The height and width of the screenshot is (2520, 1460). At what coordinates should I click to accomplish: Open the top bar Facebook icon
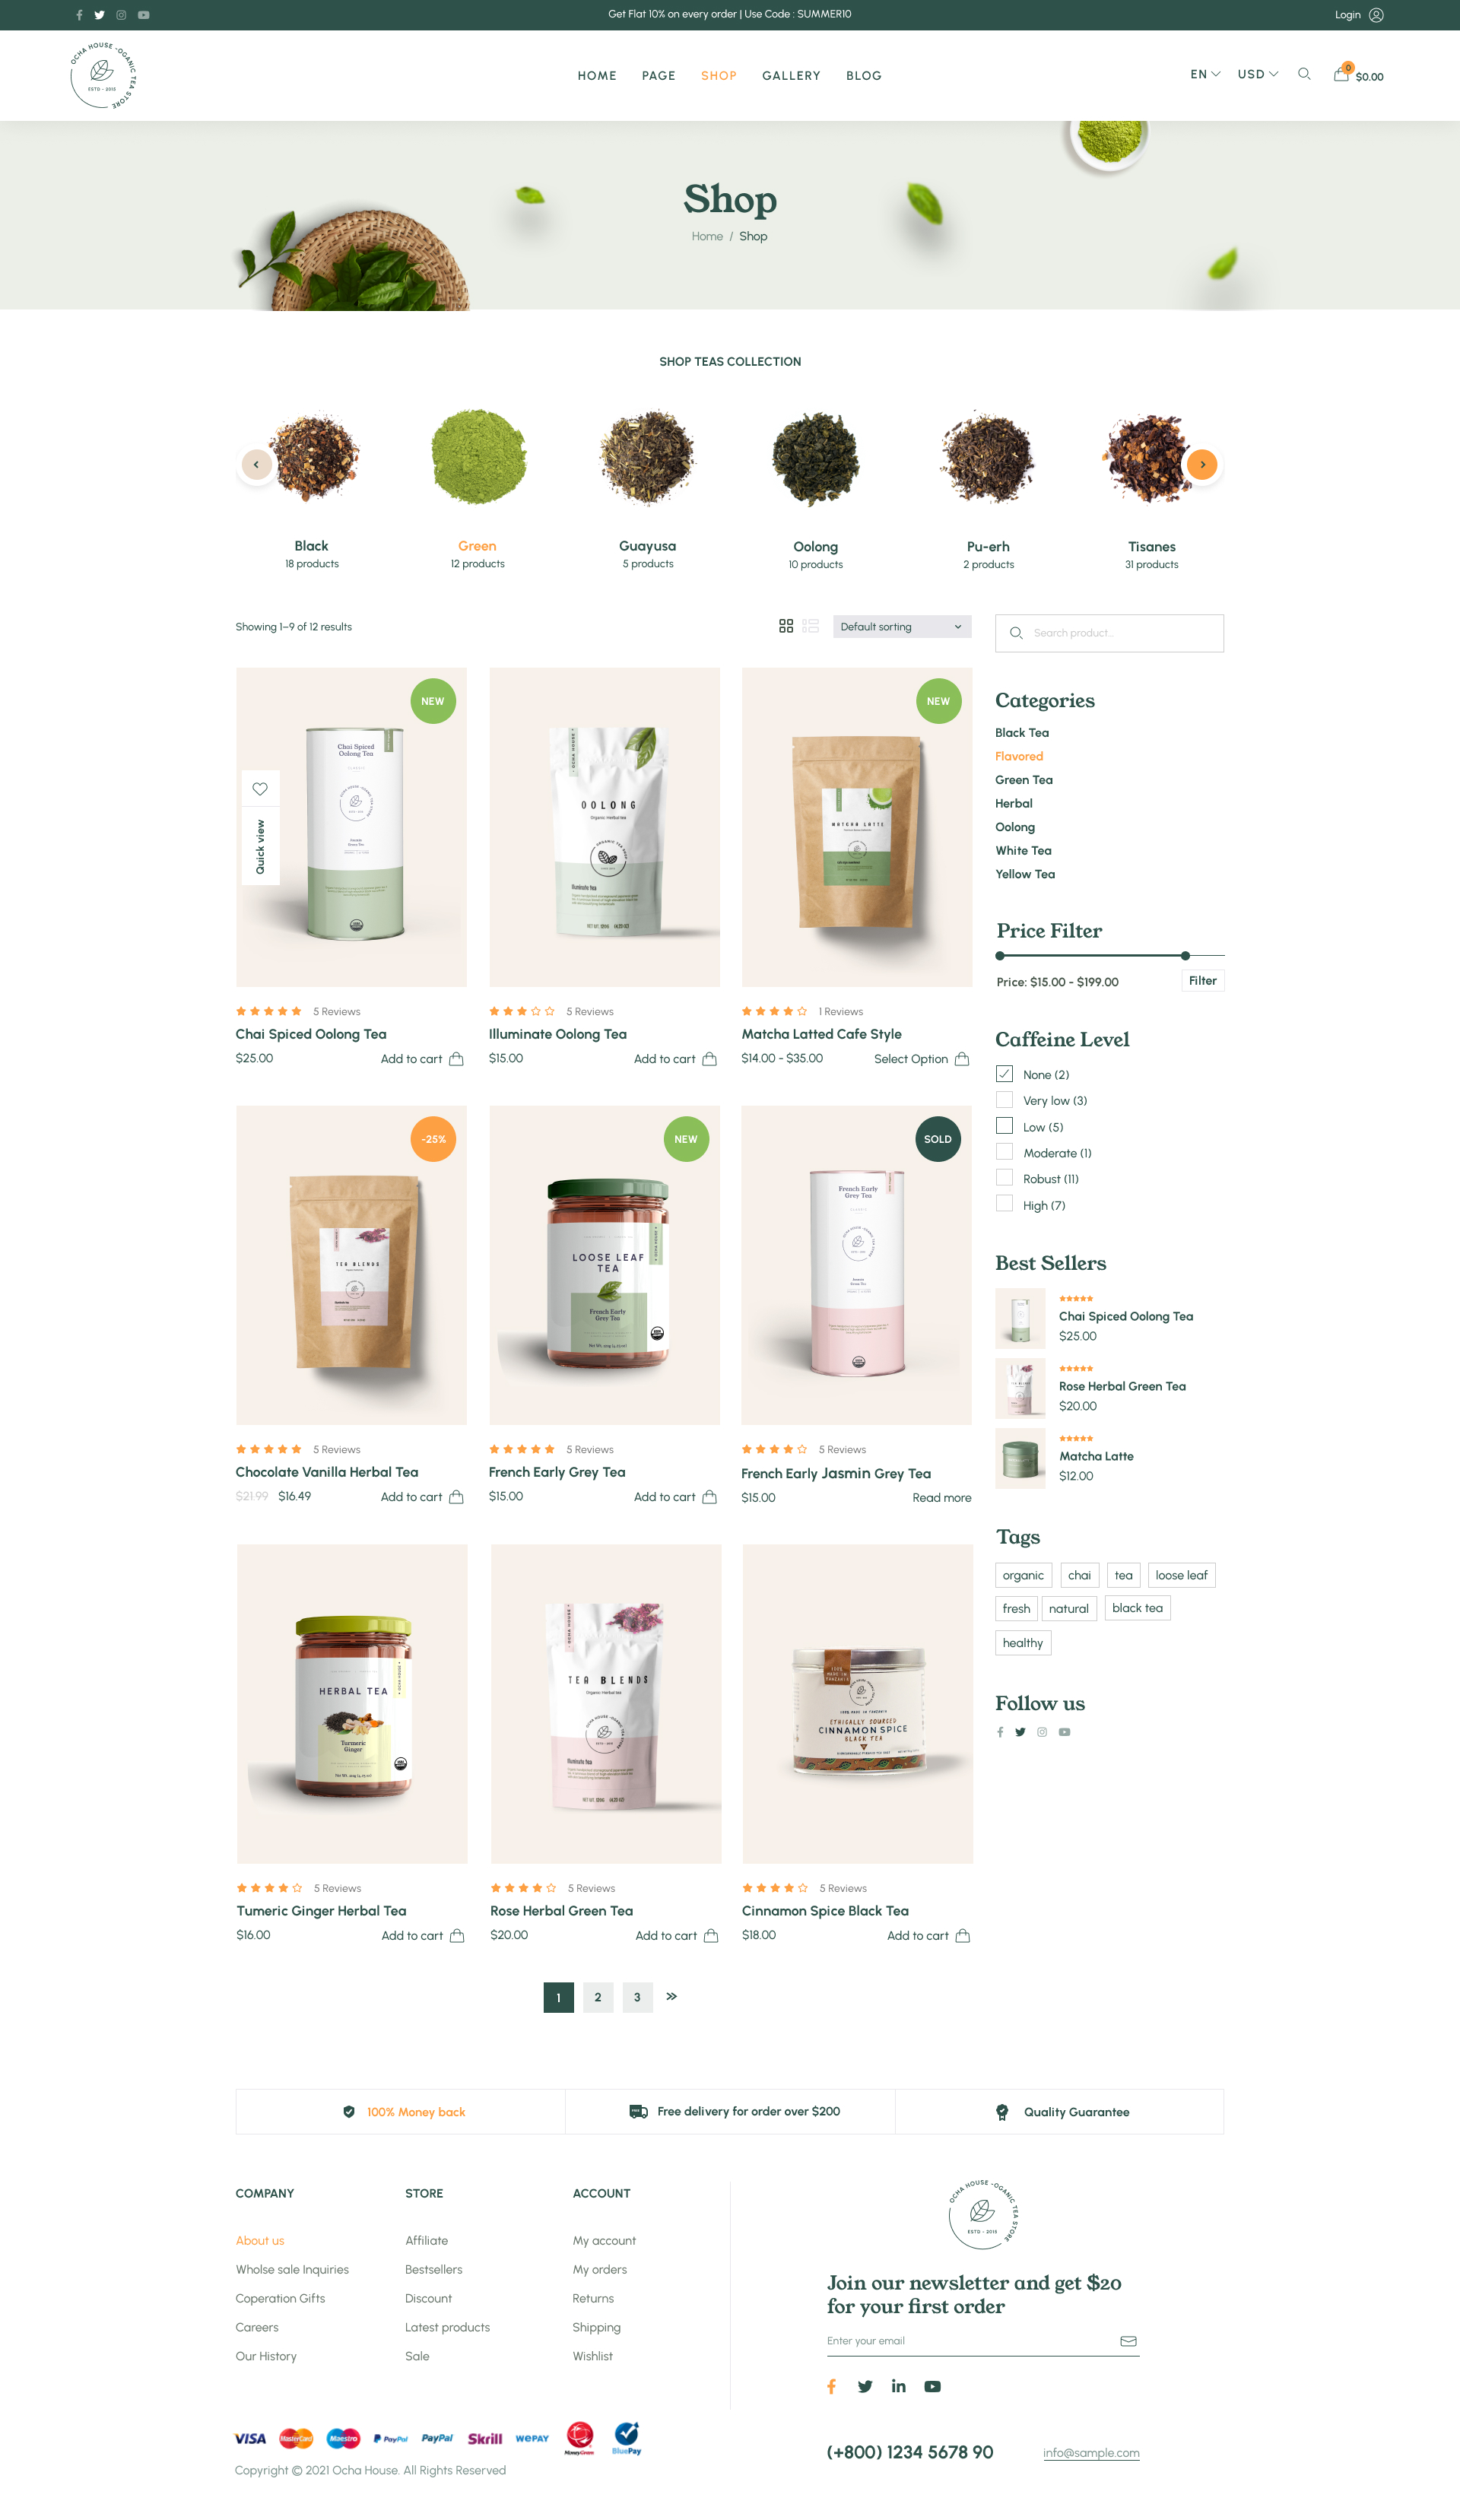79,15
